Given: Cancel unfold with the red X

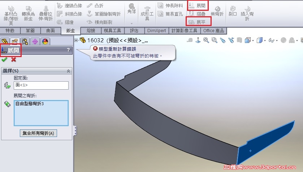Looking at the screenshot, I should pos(13,60).
